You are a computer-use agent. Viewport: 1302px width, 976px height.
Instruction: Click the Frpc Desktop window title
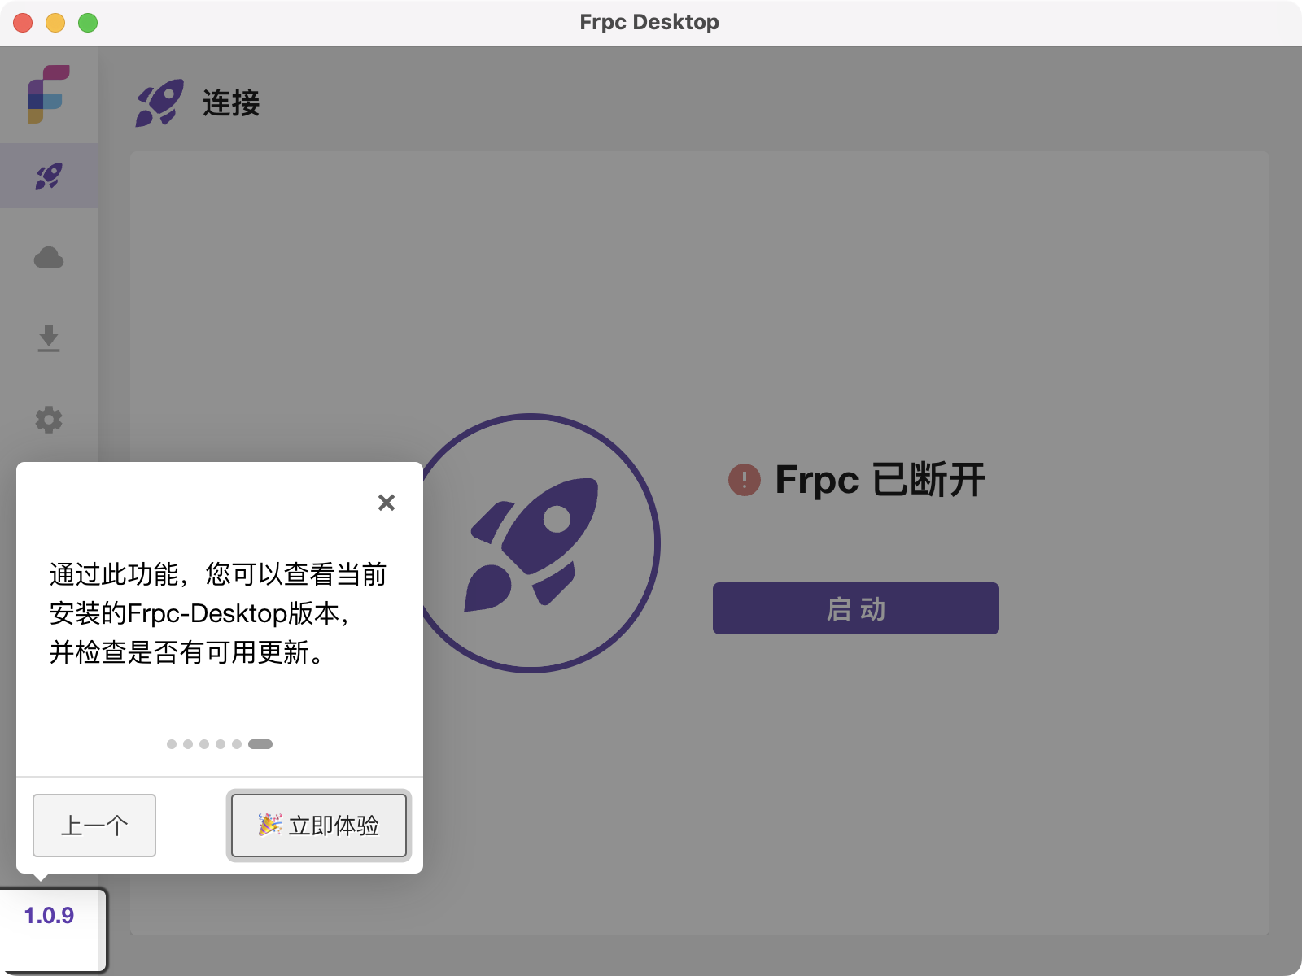[649, 22]
